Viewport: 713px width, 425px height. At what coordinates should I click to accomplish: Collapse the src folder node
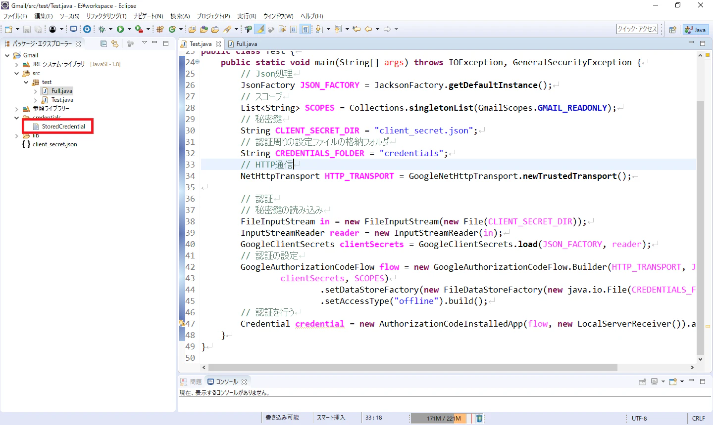(16, 73)
